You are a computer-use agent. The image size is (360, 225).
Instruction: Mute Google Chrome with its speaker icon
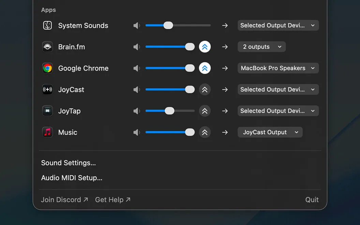pos(137,68)
